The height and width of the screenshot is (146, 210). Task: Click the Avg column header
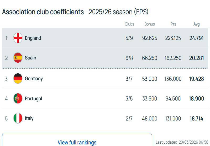point(196,24)
